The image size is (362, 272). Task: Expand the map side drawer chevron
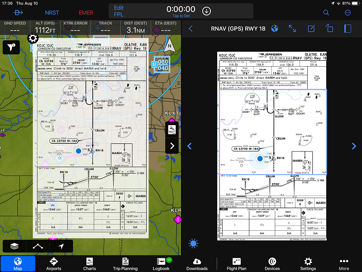coord(172,146)
